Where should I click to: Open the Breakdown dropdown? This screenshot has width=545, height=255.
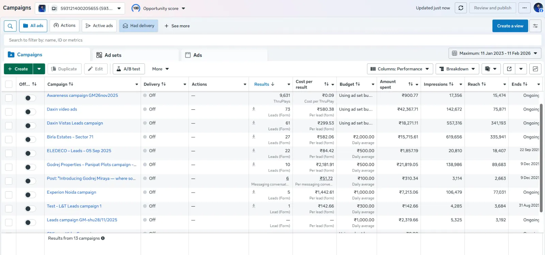[x=457, y=69]
